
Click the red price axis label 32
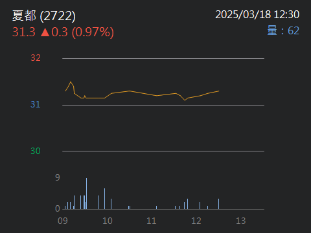coord(36,58)
